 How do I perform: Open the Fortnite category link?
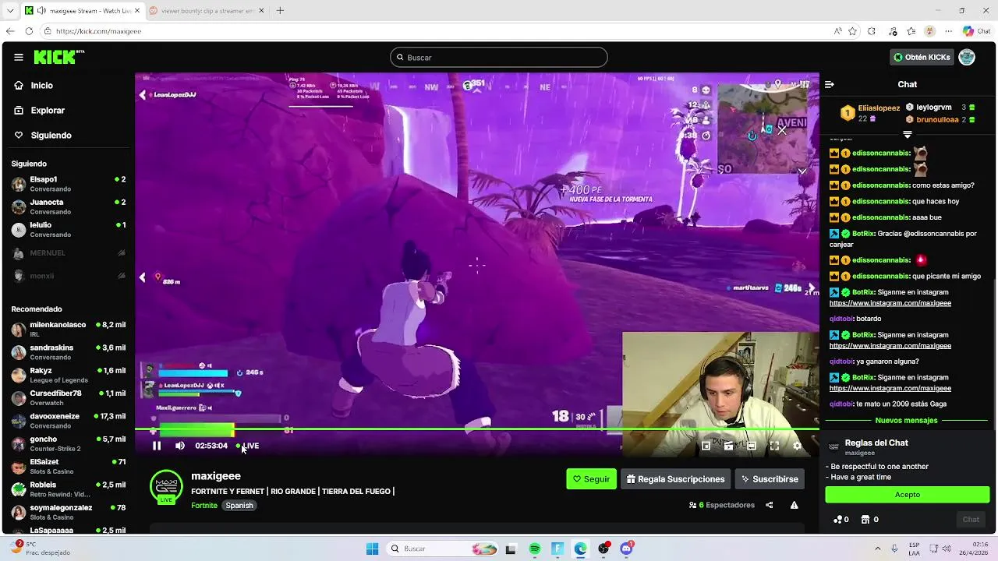pos(204,506)
